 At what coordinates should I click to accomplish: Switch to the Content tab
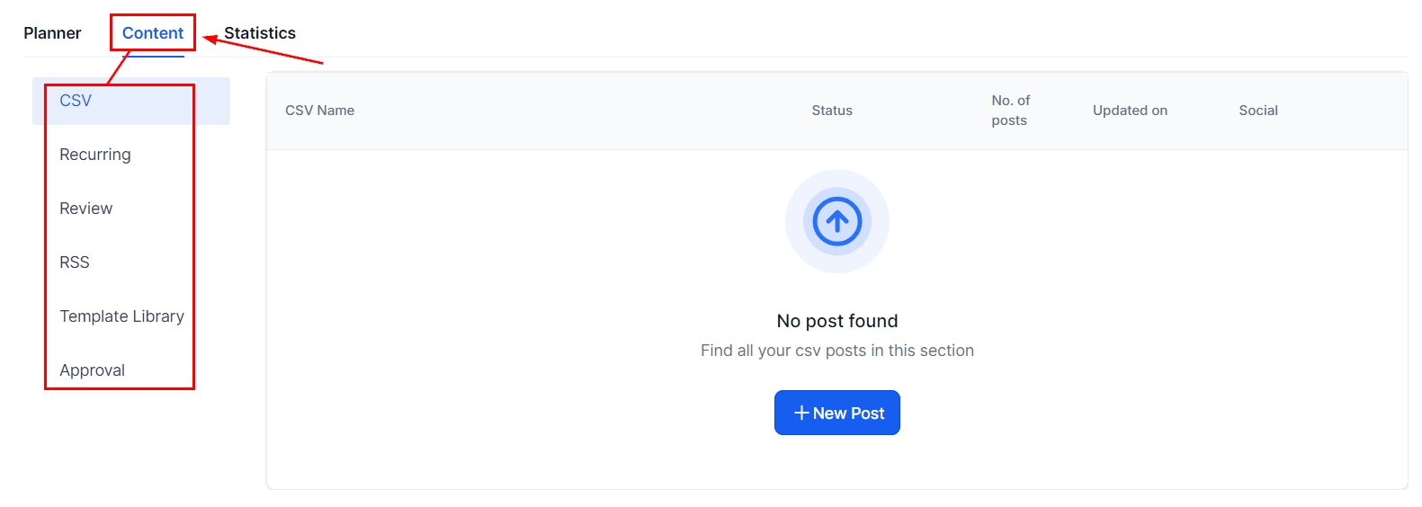point(152,33)
